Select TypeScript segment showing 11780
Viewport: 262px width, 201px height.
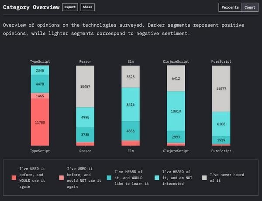click(x=40, y=122)
